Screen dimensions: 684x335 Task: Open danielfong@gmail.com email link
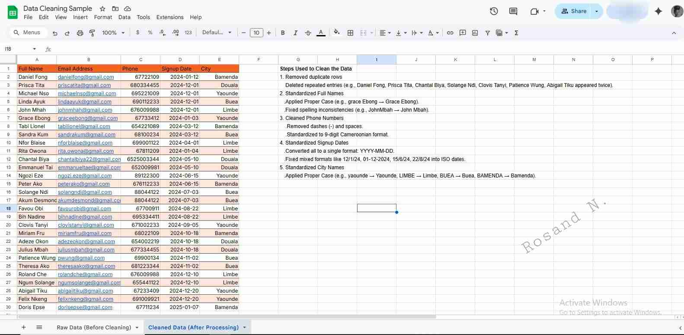point(86,77)
